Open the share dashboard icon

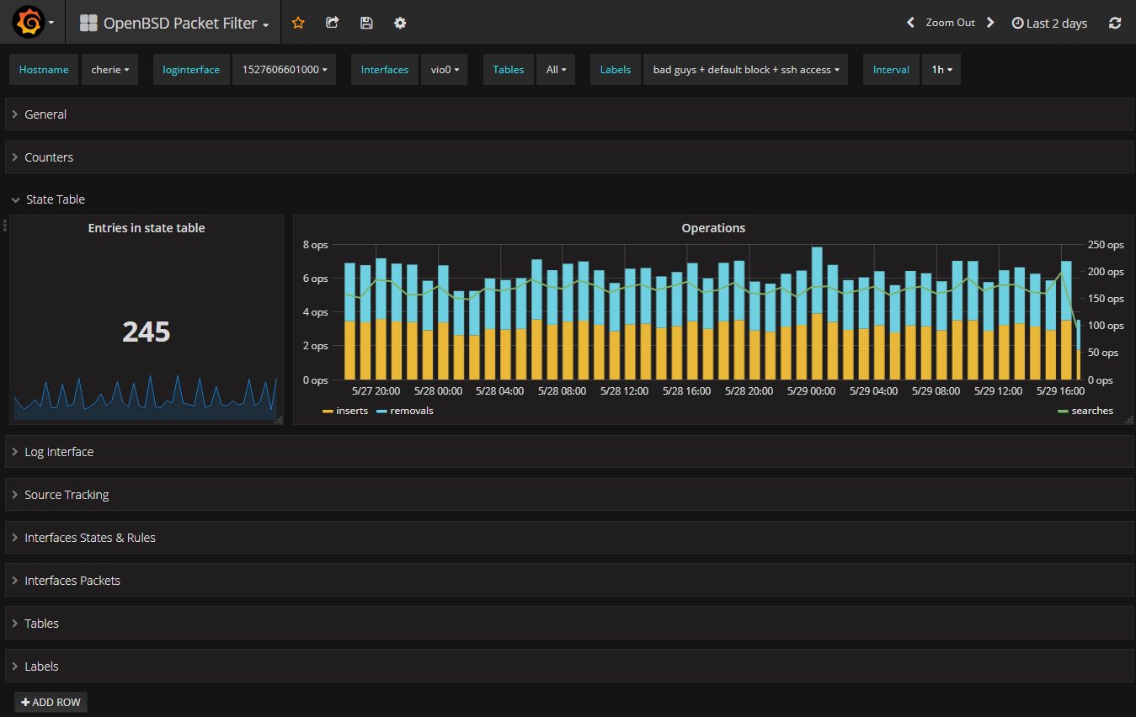(333, 23)
